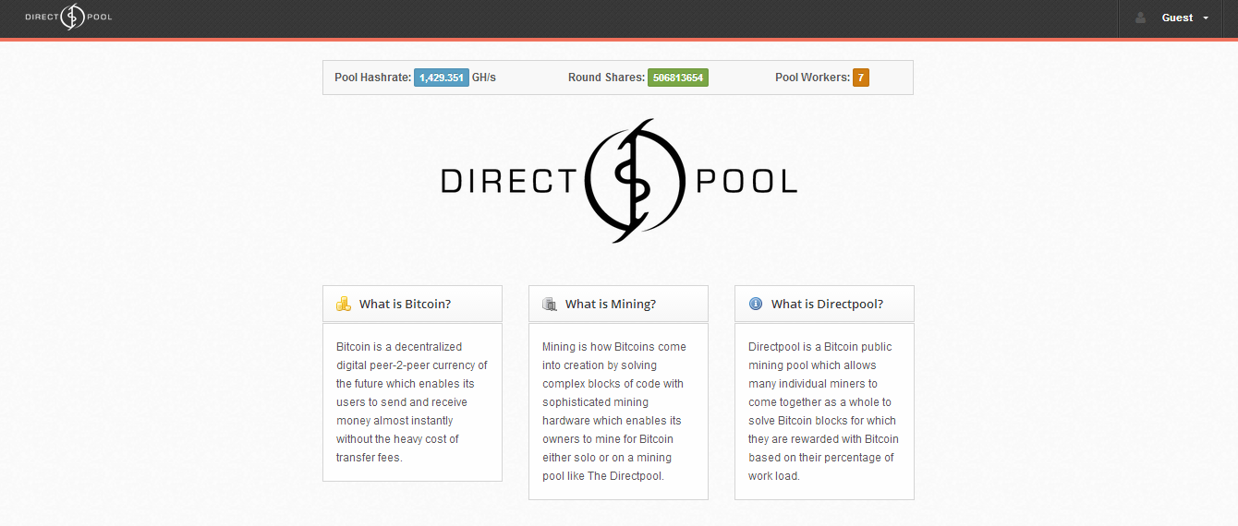Click the blue info circle icon

pos(756,304)
